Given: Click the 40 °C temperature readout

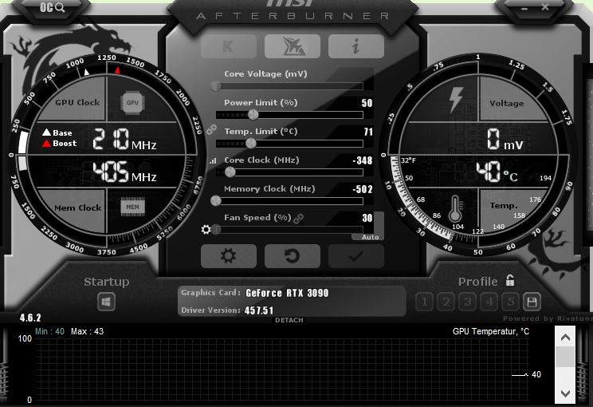Looking at the screenshot, I should tap(497, 172).
